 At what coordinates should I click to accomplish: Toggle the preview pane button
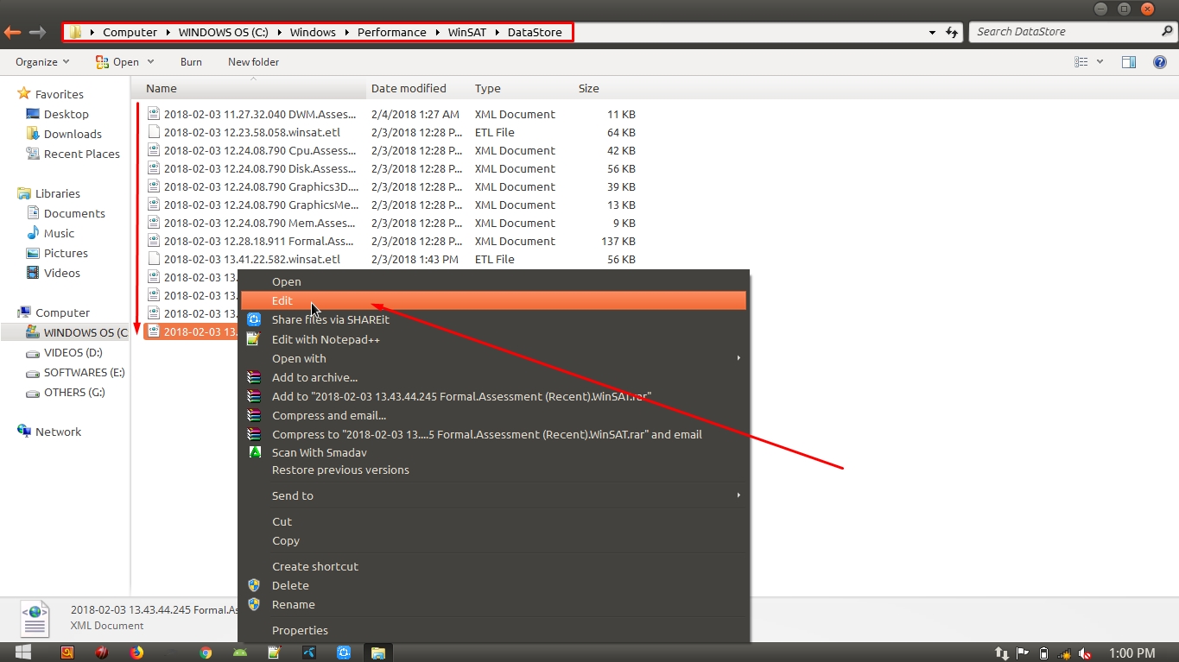1128,62
